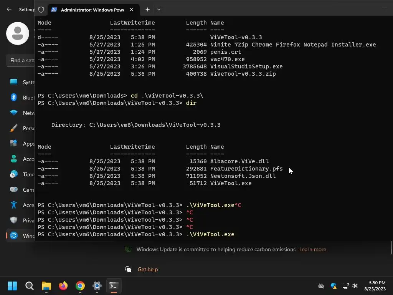Switch to the Settings app in taskbar
The height and width of the screenshot is (295, 393).
point(97,286)
